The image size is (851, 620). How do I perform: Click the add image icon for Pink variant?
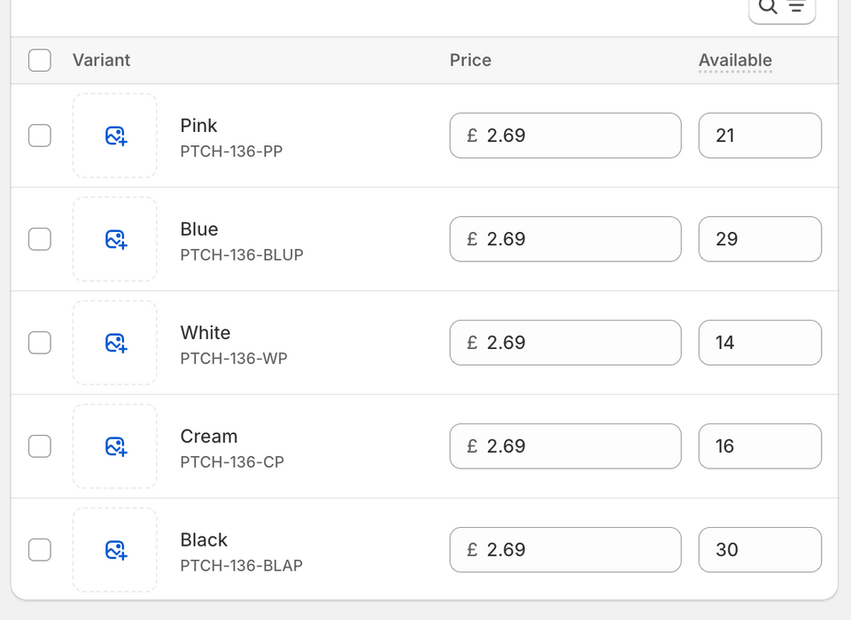[x=115, y=136]
